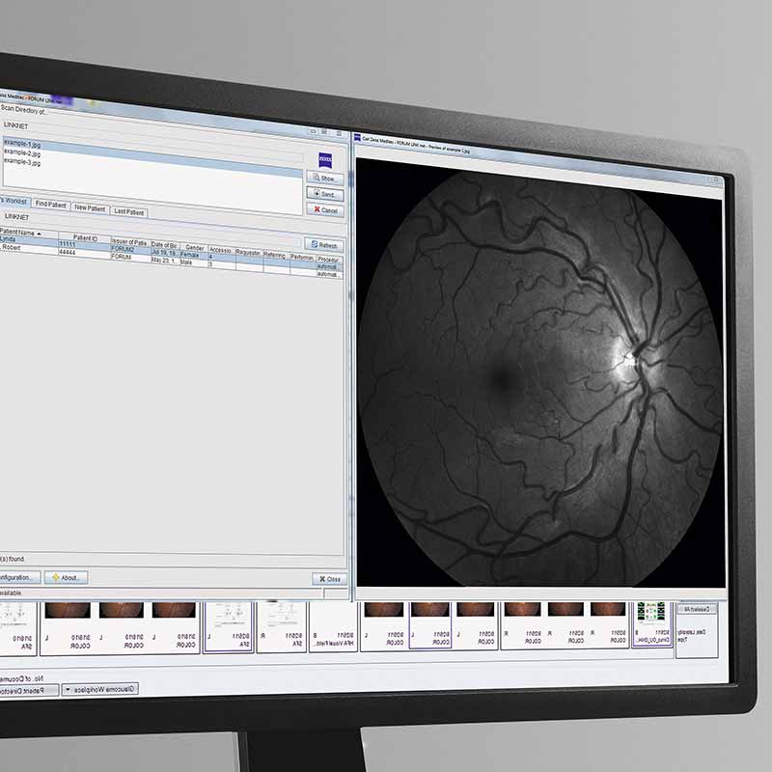Screen dimensions: 772x772
Task: Click the Date of Birth column header
Action: pyautogui.click(x=164, y=245)
